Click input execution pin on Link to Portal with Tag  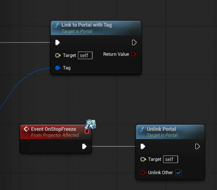(58, 42)
